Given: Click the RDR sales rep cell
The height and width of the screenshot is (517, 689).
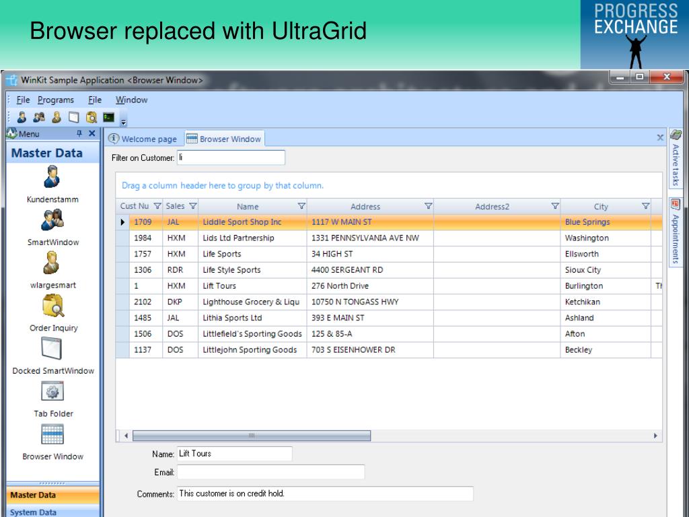Looking at the screenshot, I should [180, 270].
